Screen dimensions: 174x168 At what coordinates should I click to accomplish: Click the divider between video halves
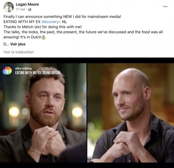tap(87, 113)
